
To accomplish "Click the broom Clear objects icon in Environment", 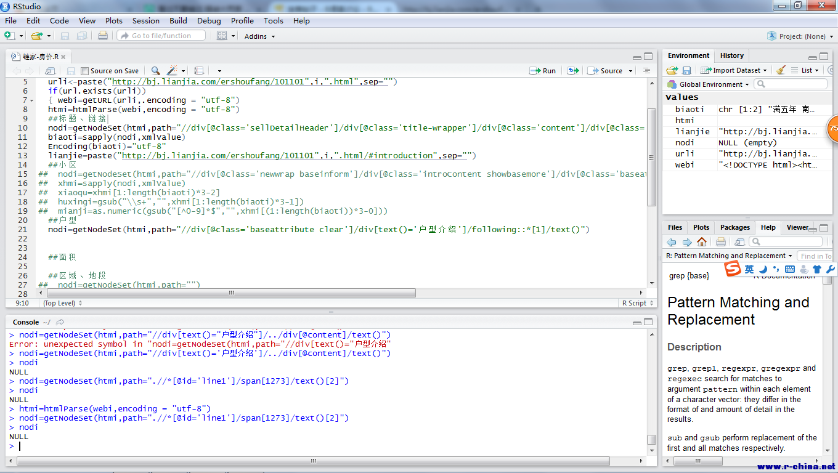I will click(781, 70).
